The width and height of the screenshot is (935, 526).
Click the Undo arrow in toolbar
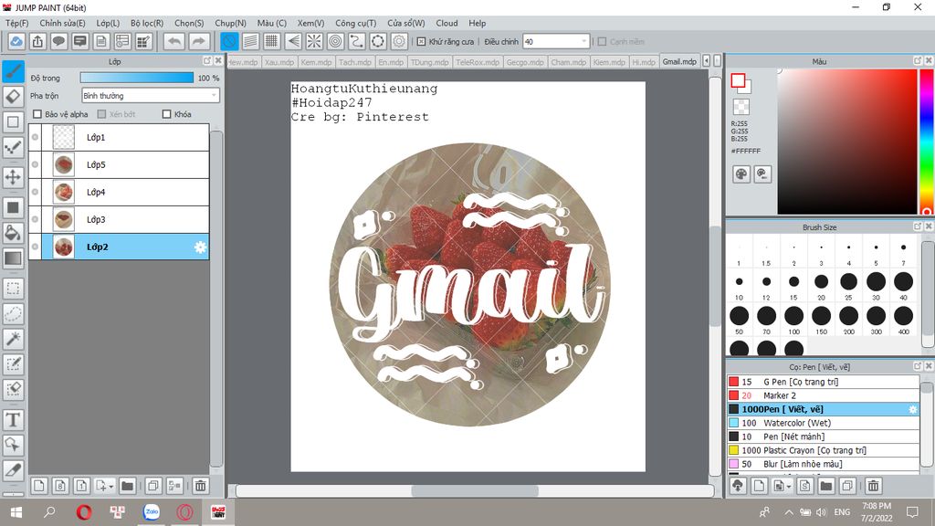point(174,42)
